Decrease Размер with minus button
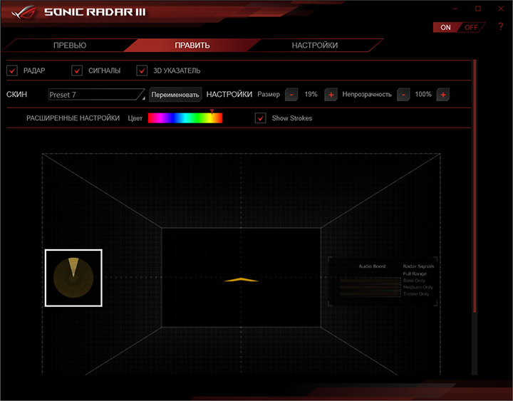The height and width of the screenshot is (401, 513). 291,95
